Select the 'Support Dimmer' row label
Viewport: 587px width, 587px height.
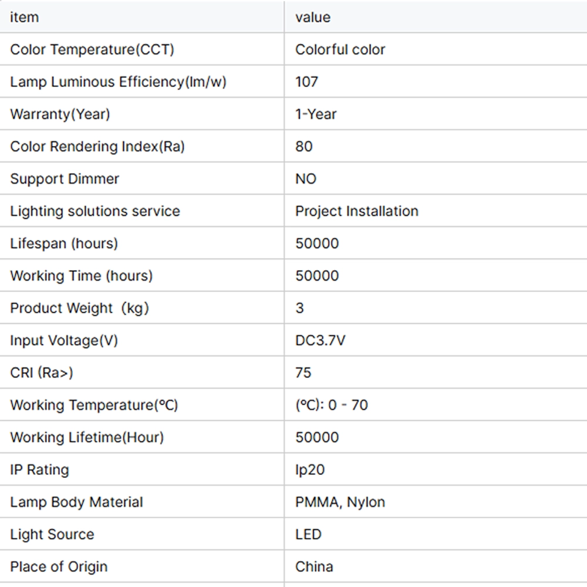tap(65, 179)
